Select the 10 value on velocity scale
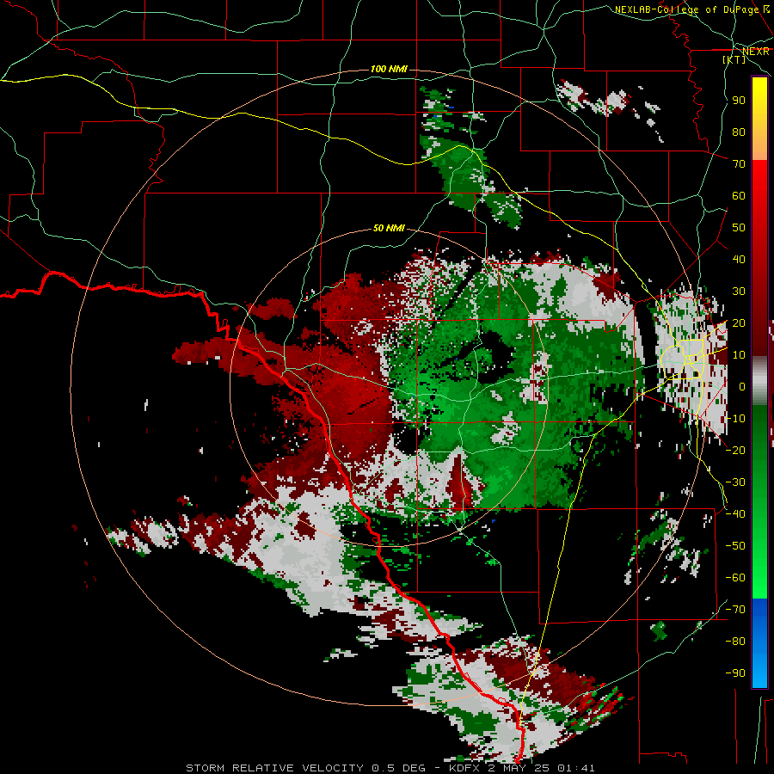This screenshot has height=774, width=774. [739, 355]
